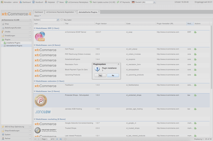The height and width of the screenshot is (141, 213).
Task: Open Dashboard from top toolbar
Action: point(25,2)
